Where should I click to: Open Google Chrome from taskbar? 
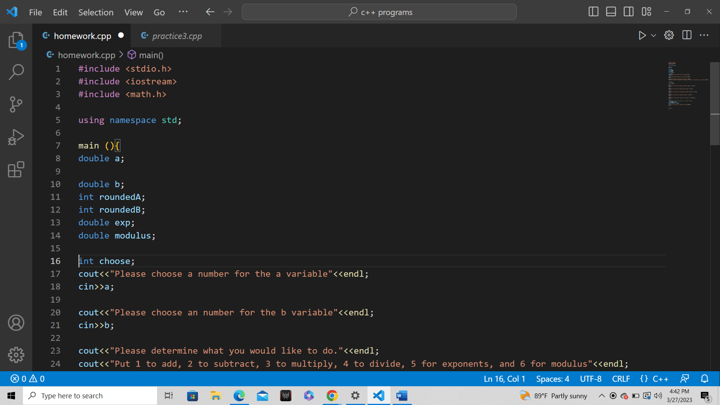click(332, 396)
